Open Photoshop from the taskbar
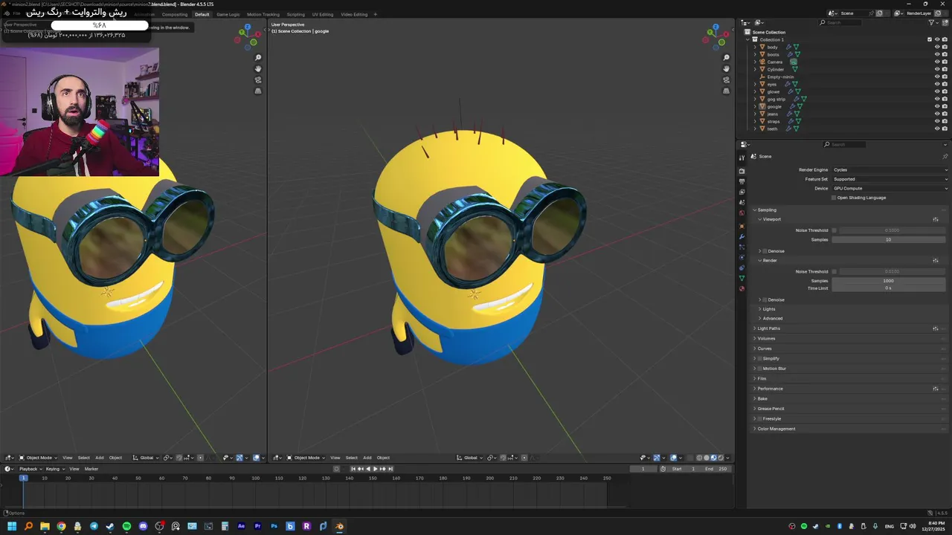 coord(274,526)
